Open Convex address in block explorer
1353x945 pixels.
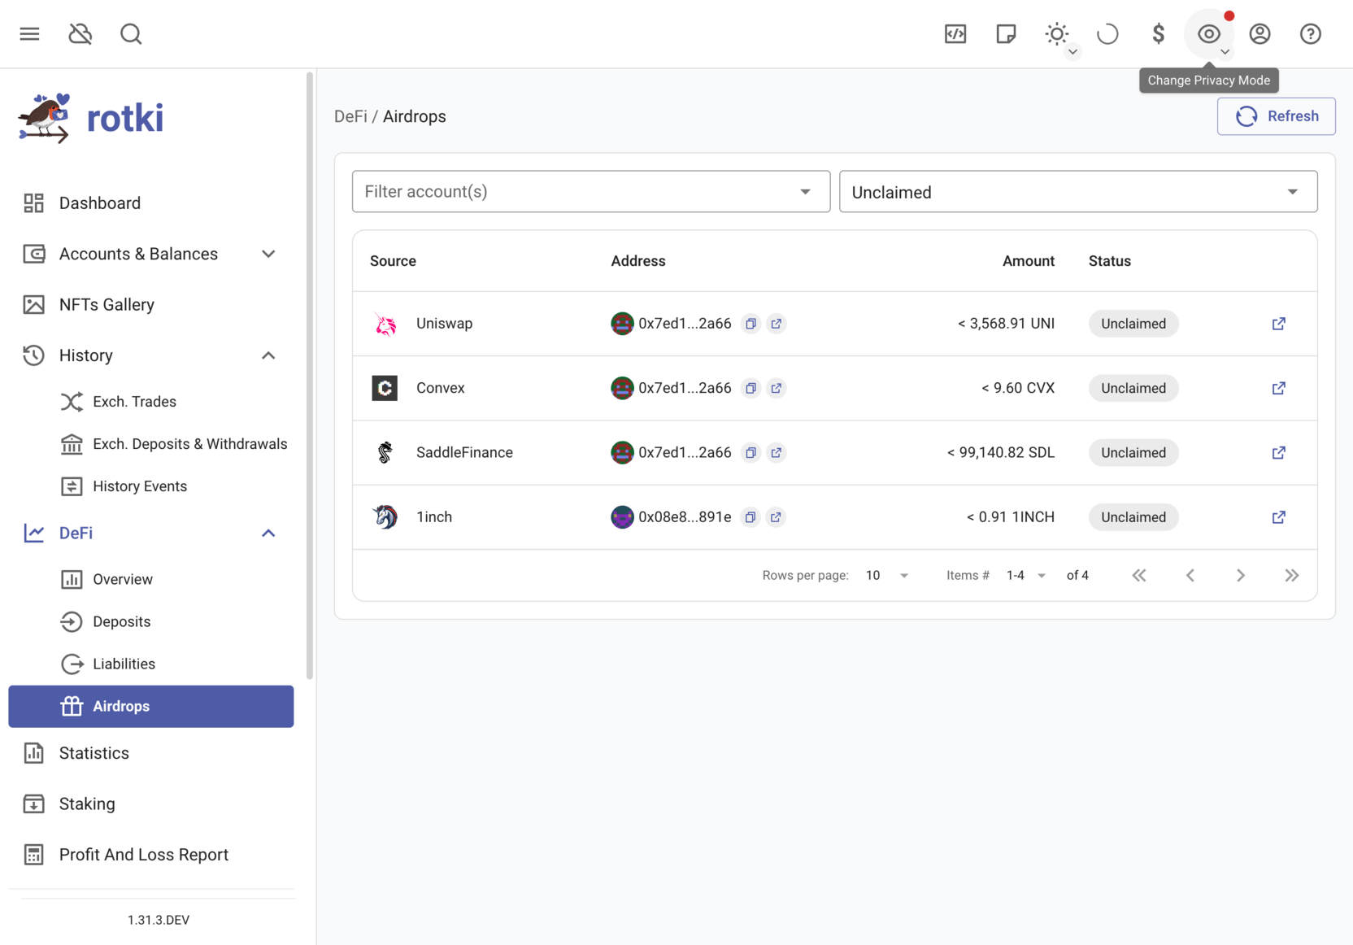click(x=777, y=388)
